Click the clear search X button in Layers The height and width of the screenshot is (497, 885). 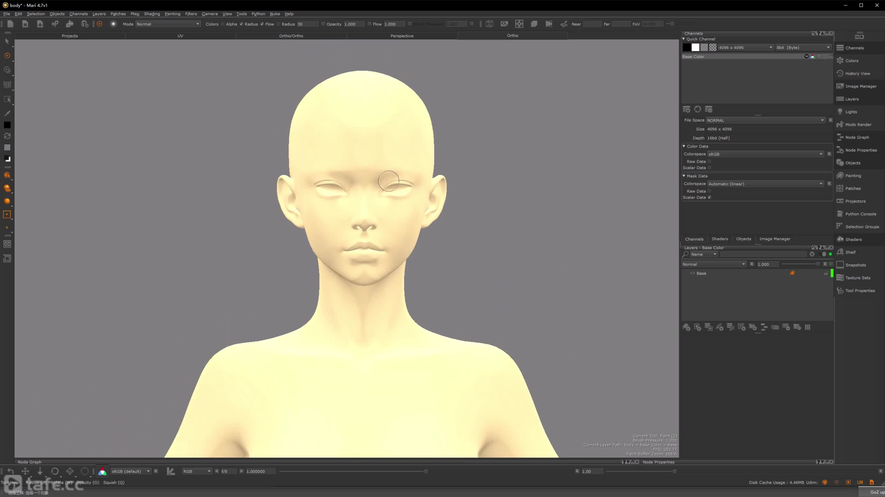click(x=812, y=254)
